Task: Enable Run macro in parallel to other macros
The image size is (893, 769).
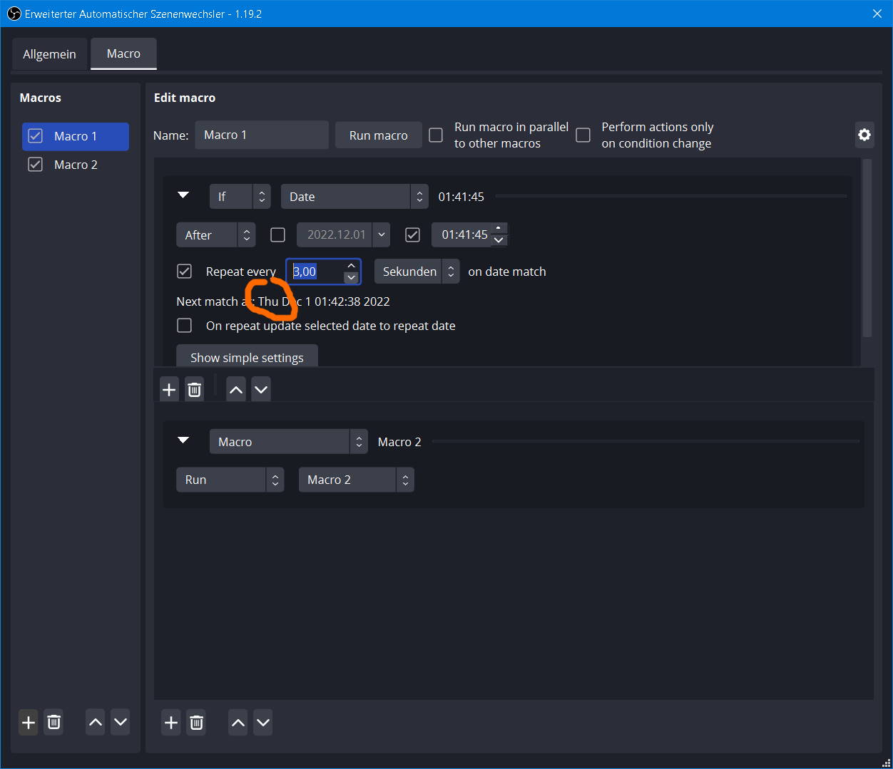Action: pos(436,135)
